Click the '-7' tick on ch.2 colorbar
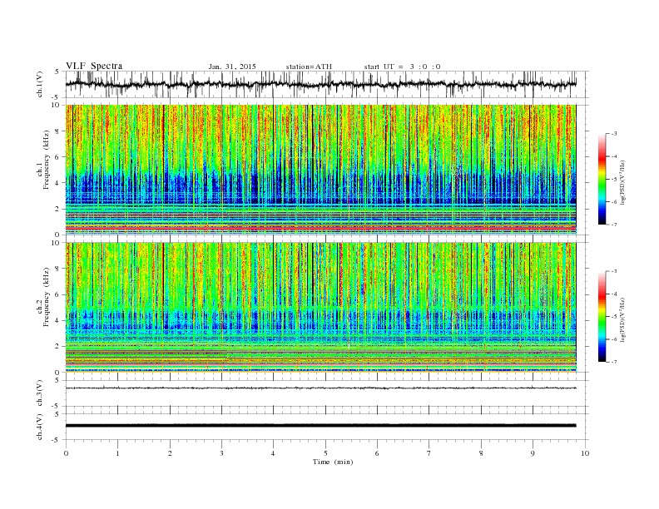 (x=614, y=362)
